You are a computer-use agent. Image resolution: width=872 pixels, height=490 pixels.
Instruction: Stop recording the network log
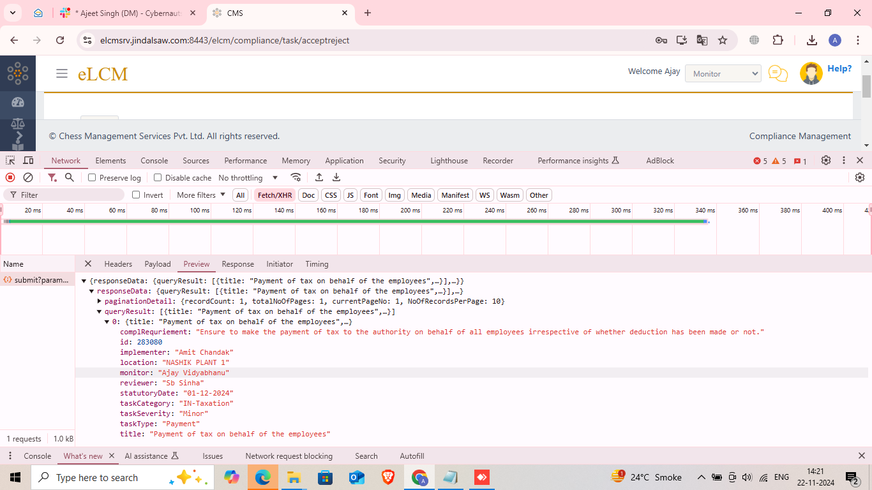[10, 177]
